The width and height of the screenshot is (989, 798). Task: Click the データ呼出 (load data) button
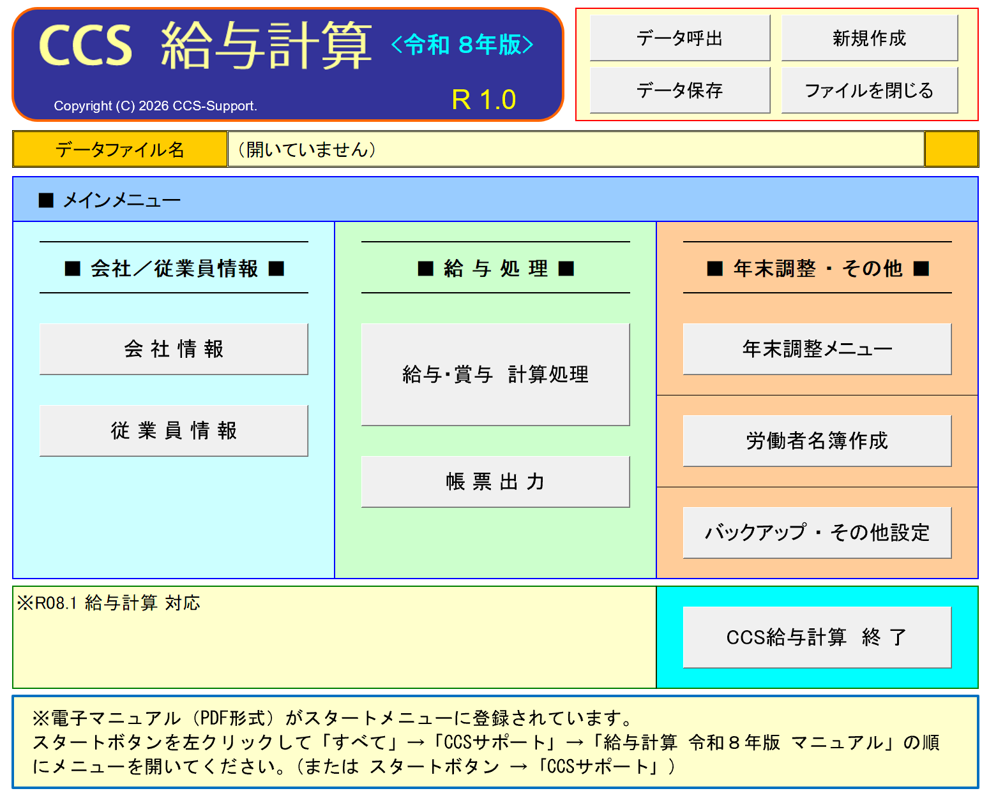tap(679, 38)
